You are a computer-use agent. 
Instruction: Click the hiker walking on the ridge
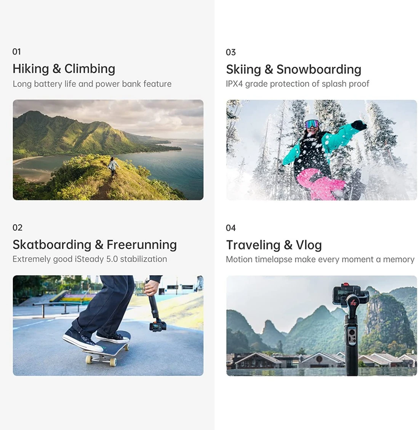[113, 166]
